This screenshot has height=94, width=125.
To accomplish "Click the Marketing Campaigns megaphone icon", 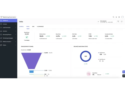I will click(x=1, y=38).
